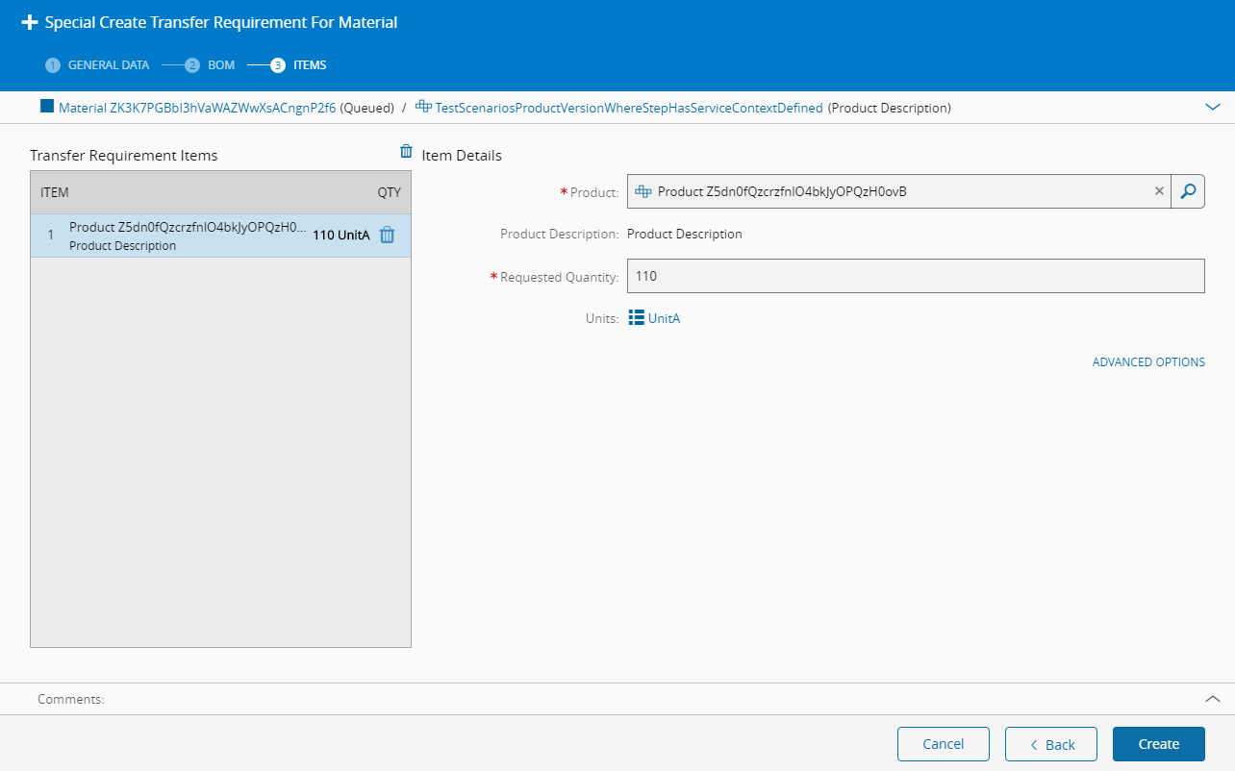The width and height of the screenshot is (1235, 771).
Task: Click the blue Material square icon
Action: click(47, 107)
